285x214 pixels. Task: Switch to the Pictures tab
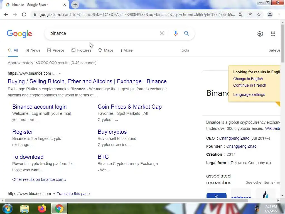click(82, 50)
